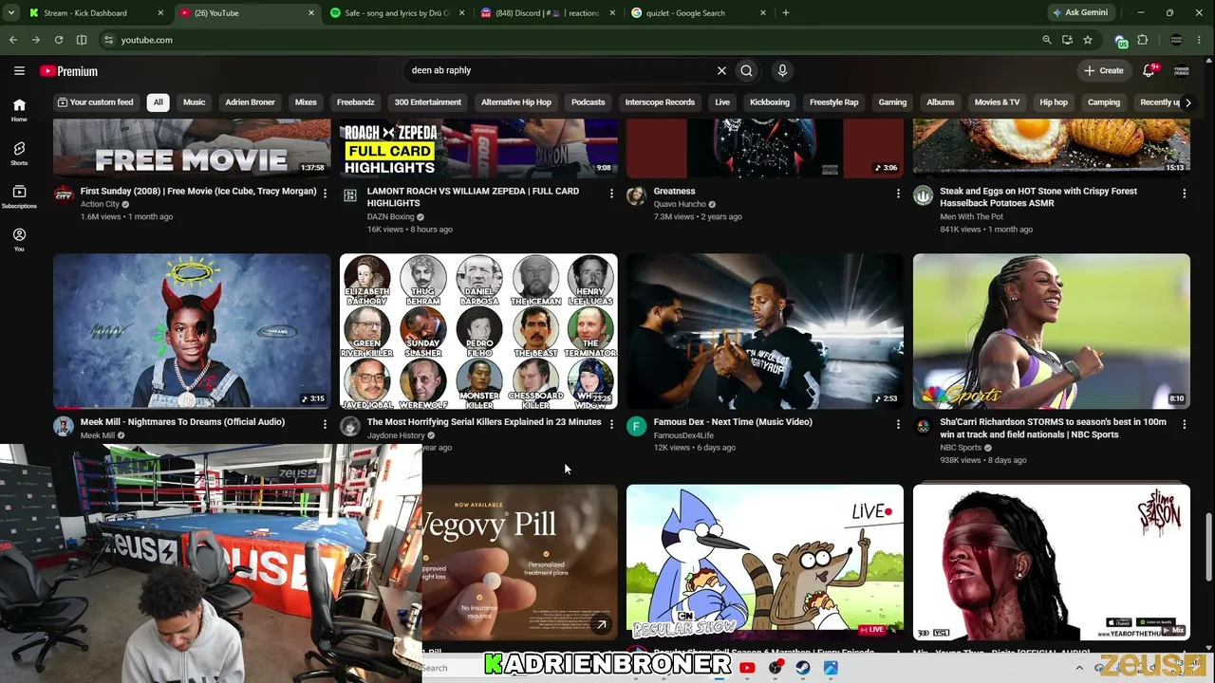1215x683 pixels.
Task: Click the YouTube Premium logo
Action: click(x=69, y=71)
